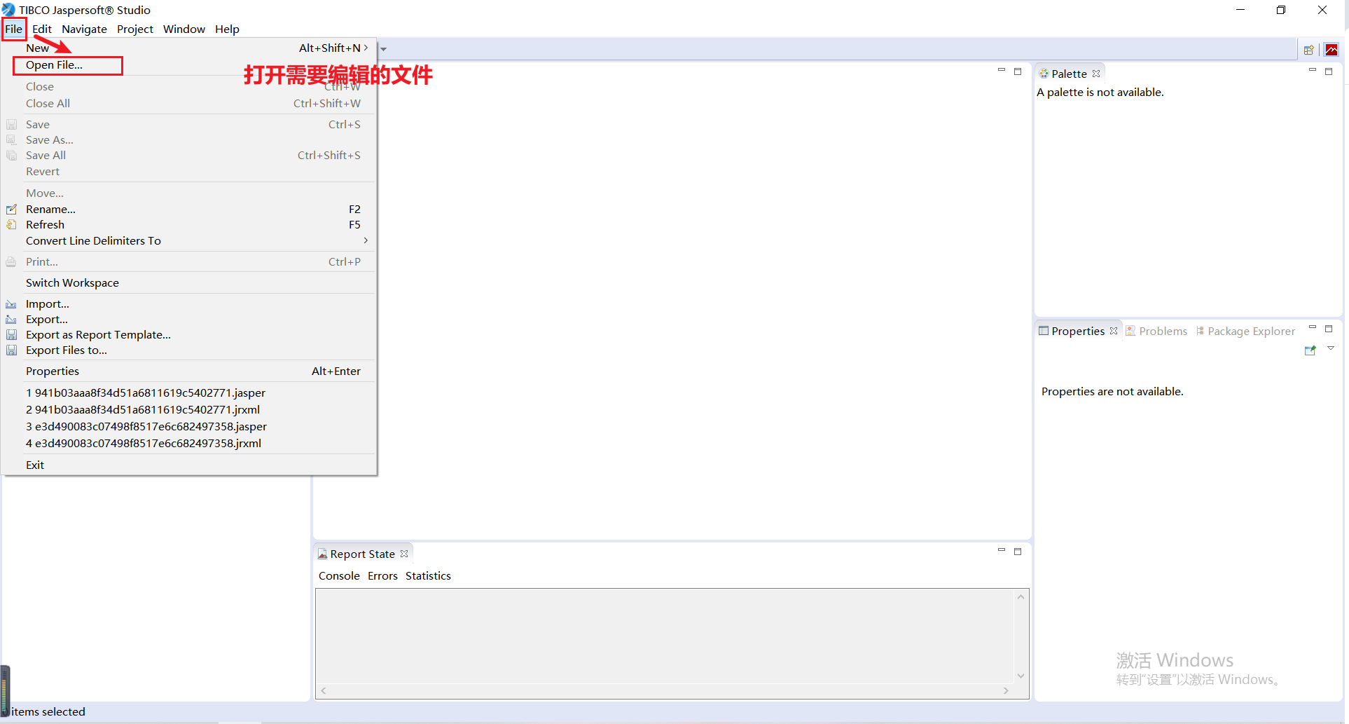The width and height of the screenshot is (1349, 724).
Task: Click the Open Perspective toolbar icon
Action: pos(1308,50)
